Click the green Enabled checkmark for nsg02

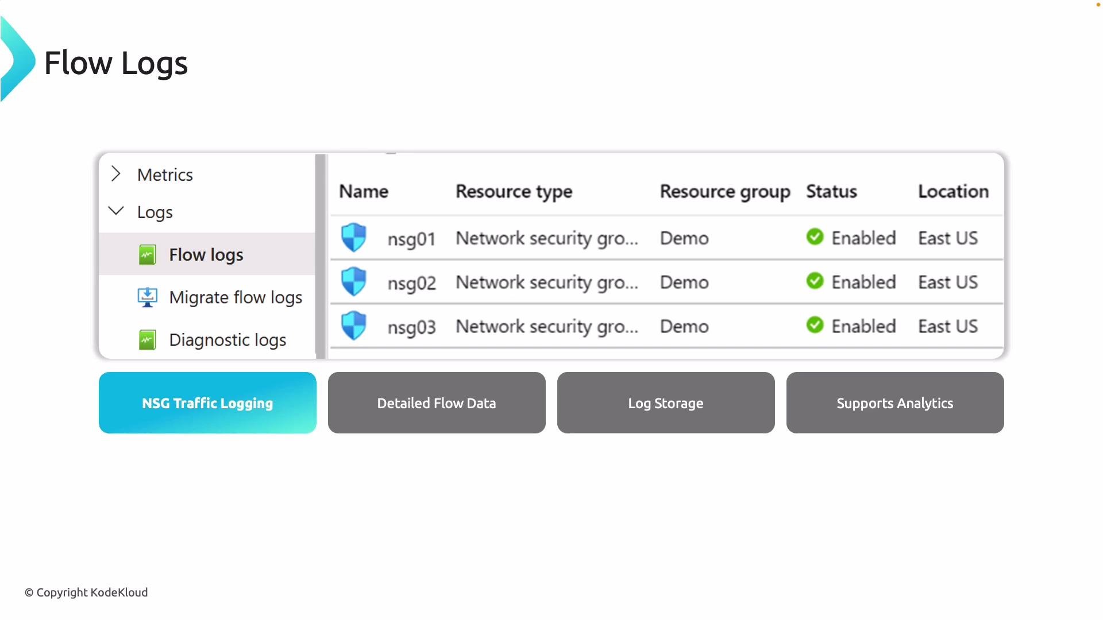[x=815, y=281]
